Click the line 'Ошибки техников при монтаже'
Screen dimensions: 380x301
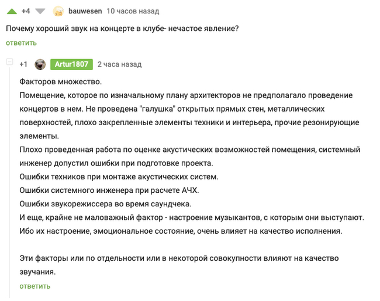point(119,177)
